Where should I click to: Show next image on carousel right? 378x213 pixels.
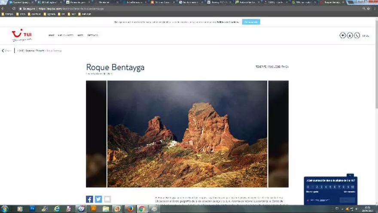tap(278, 134)
